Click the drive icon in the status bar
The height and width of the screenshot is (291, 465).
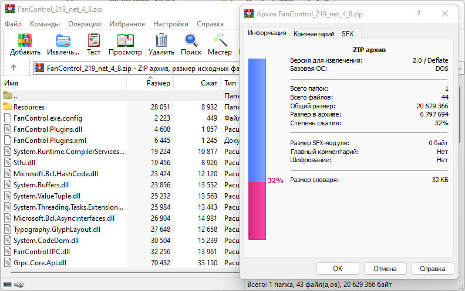(8, 285)
